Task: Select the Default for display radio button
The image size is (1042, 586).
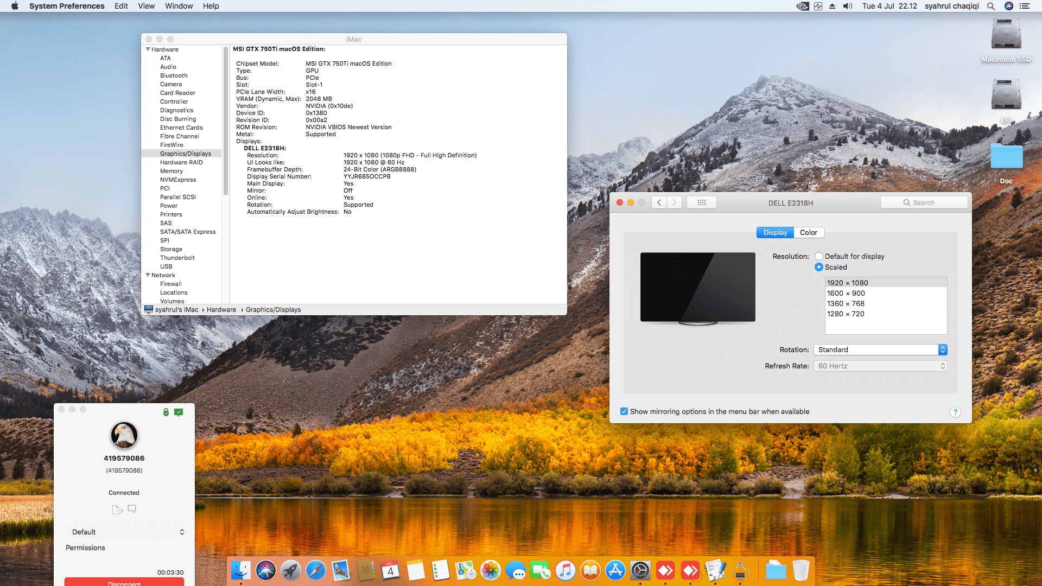Action: tap(818, 256)
